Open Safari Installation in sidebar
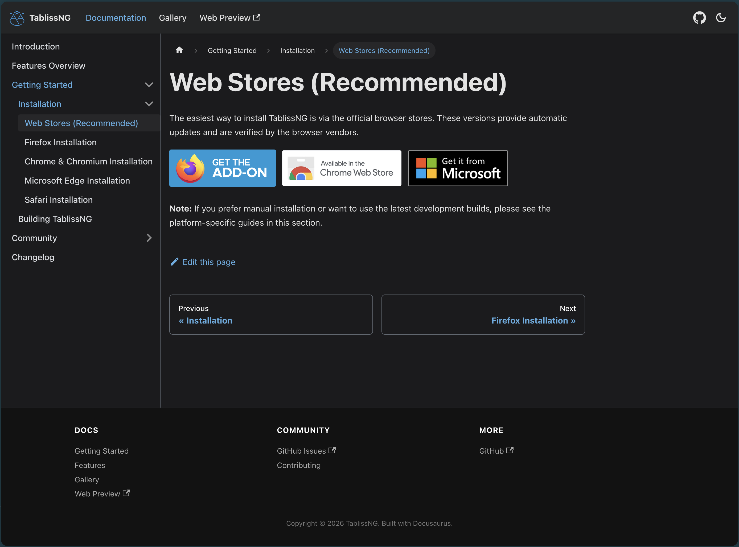739x547 pixels. [59, 200]
